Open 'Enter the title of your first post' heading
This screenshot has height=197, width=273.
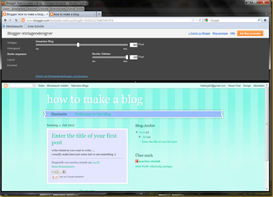click(x=84, y=139)
